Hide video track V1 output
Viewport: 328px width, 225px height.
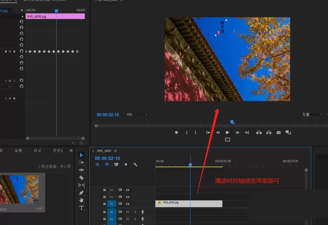(x=127, y=204)
